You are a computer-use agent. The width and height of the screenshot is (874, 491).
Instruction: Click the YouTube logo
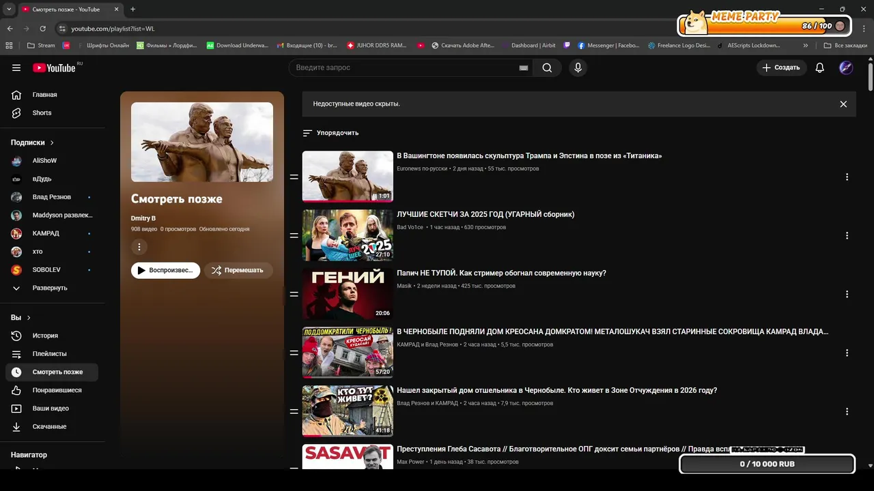coord(55,68)
